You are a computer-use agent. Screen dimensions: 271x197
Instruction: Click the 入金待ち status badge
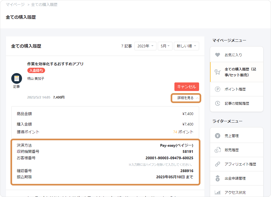(x=36, y=70)
